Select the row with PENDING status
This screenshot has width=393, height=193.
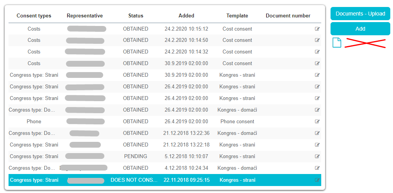click(135, 157)
